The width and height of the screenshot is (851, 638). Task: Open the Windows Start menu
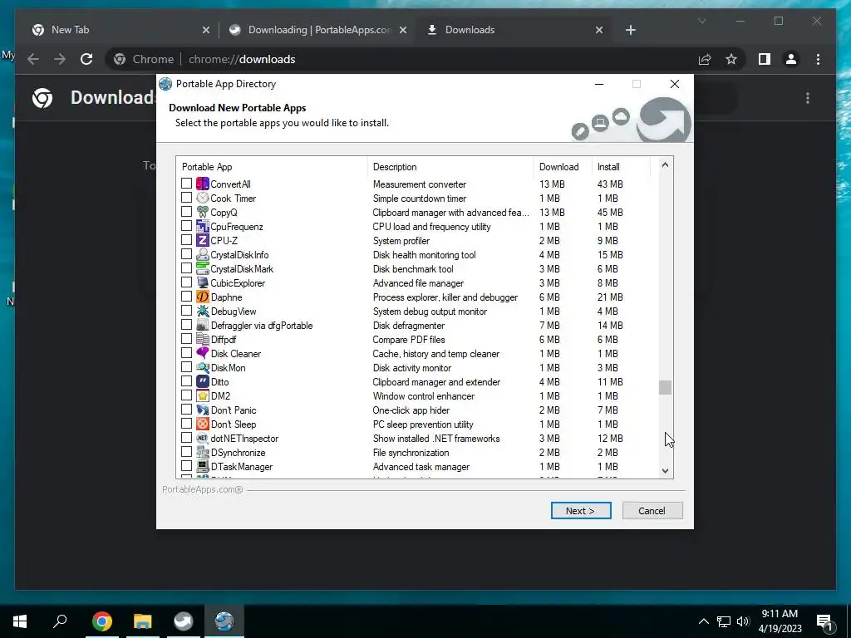point(20,621)
